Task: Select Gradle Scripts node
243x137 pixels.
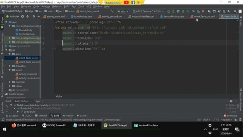Action: [14, 94]
